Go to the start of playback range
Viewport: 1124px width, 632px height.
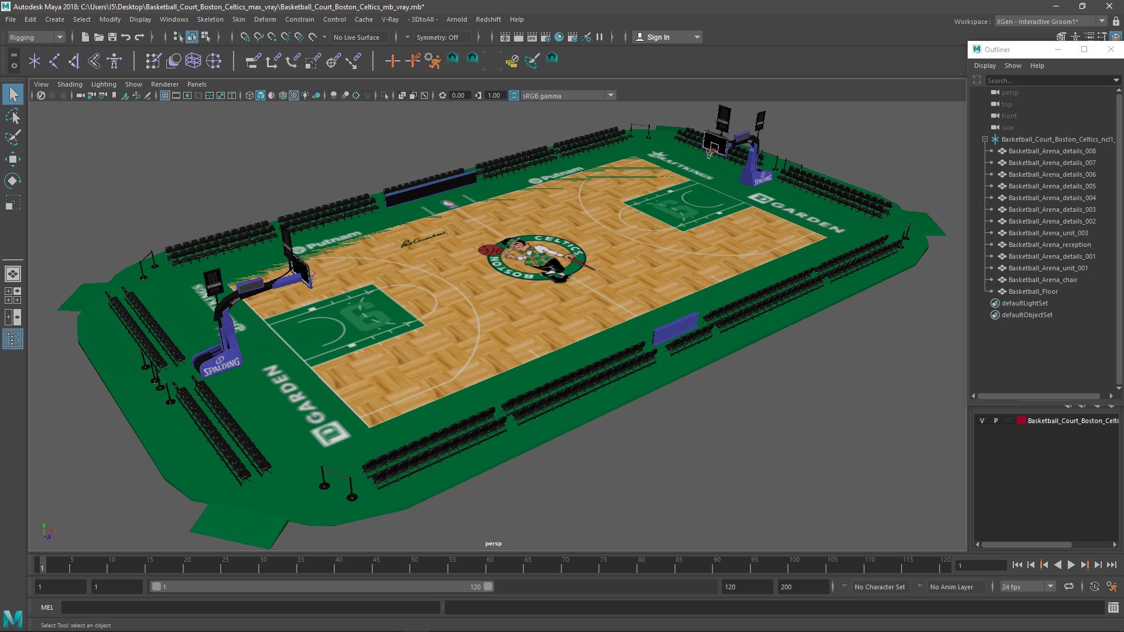(1017, 565)
